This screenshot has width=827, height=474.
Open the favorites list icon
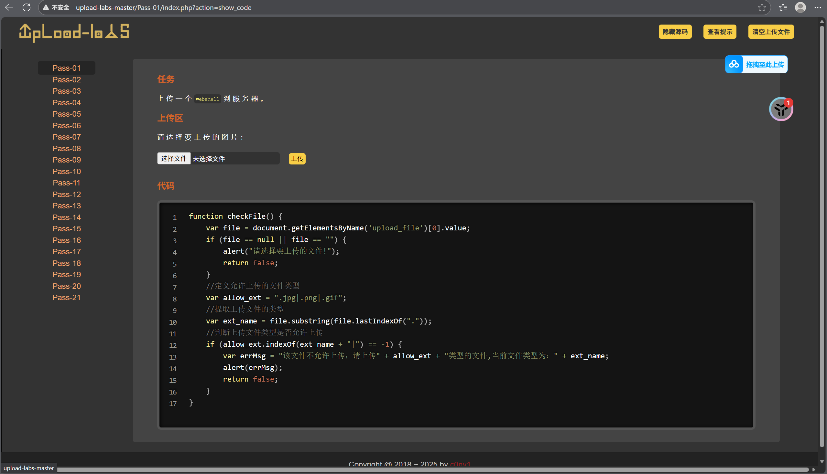(x=783, y=7)
